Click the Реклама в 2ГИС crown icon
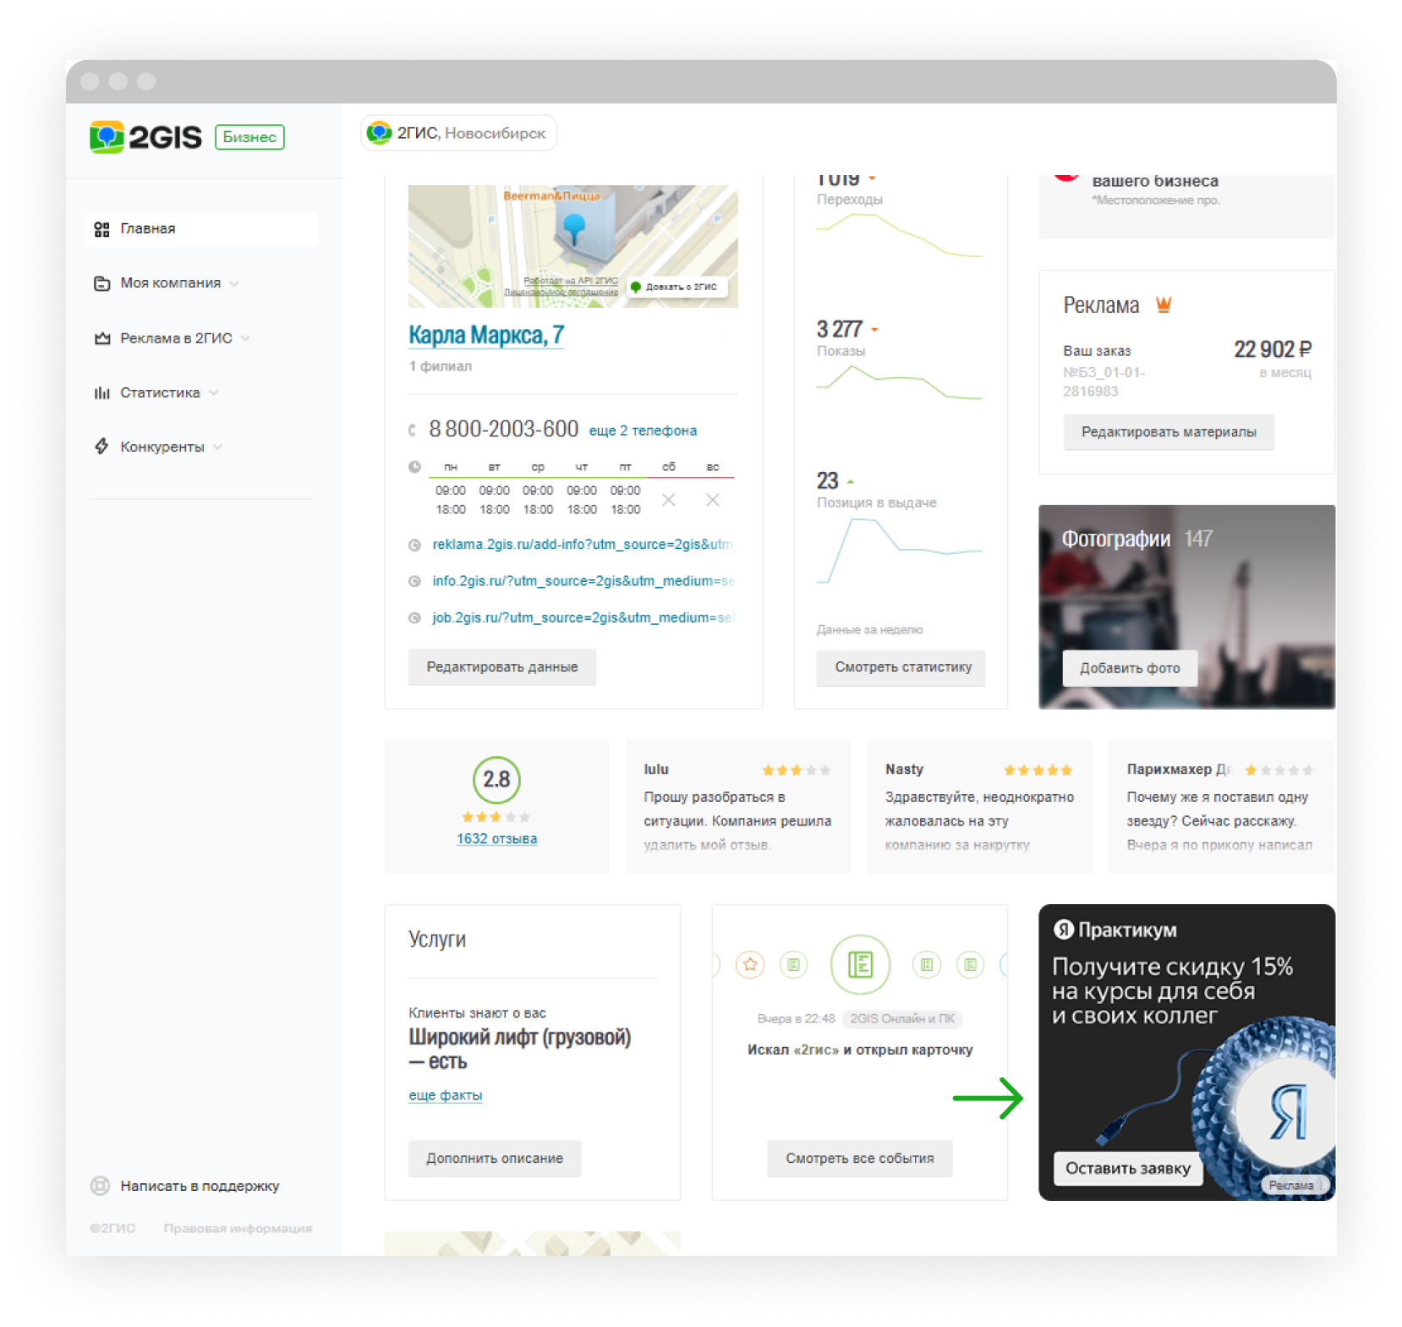Image resolution: width=1402 pixels, height=1327 pixels. [101, 338]
